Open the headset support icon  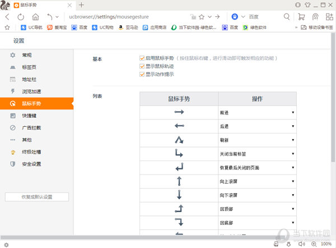(315, 16)
